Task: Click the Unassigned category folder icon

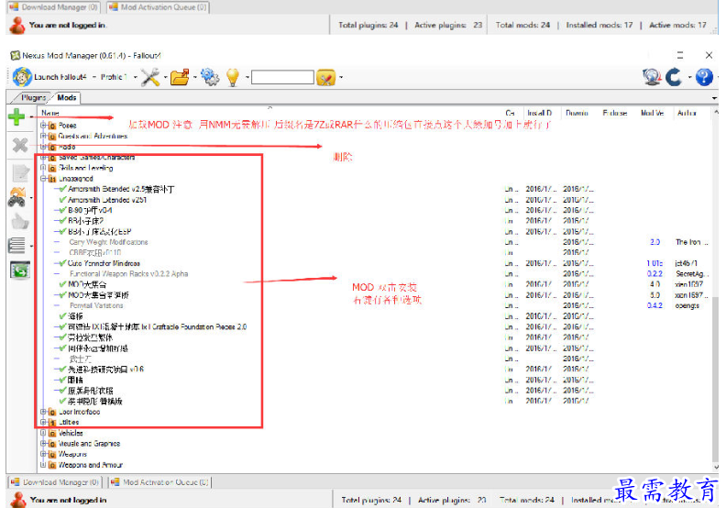Action: 52,179
